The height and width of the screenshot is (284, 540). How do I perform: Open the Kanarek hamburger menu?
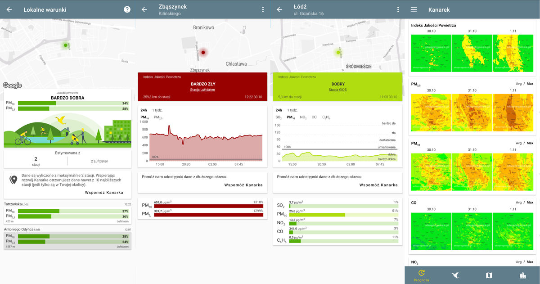click(x=414, y=9)
